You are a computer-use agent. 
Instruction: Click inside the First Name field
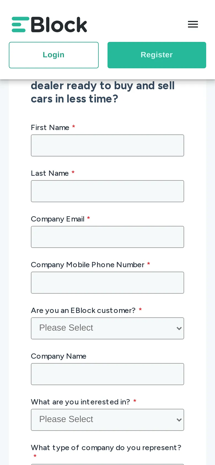pyautogui.click(x=107, y=145)
